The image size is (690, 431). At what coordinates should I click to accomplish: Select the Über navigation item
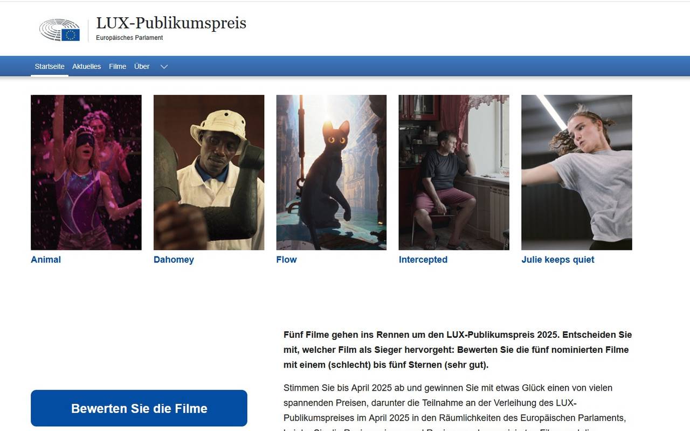coord(142,66)
